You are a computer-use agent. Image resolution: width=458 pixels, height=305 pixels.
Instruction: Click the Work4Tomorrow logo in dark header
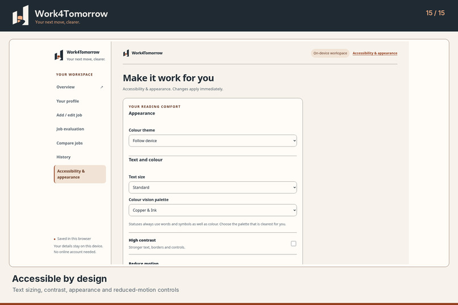[20, 15]
